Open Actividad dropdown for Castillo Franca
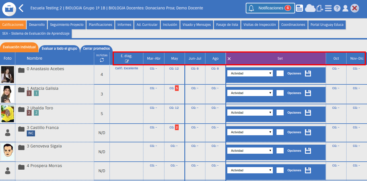 point(250,132)
